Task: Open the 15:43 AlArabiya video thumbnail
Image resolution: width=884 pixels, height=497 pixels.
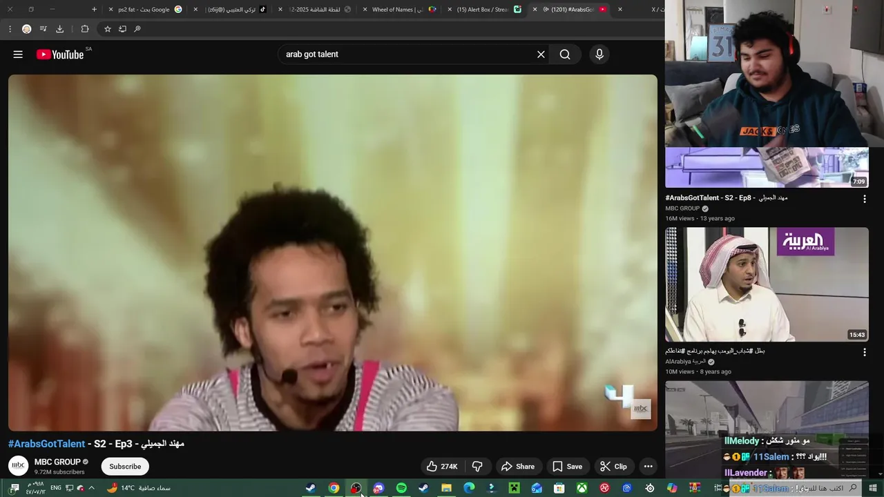Action: [x=767, y=284]
